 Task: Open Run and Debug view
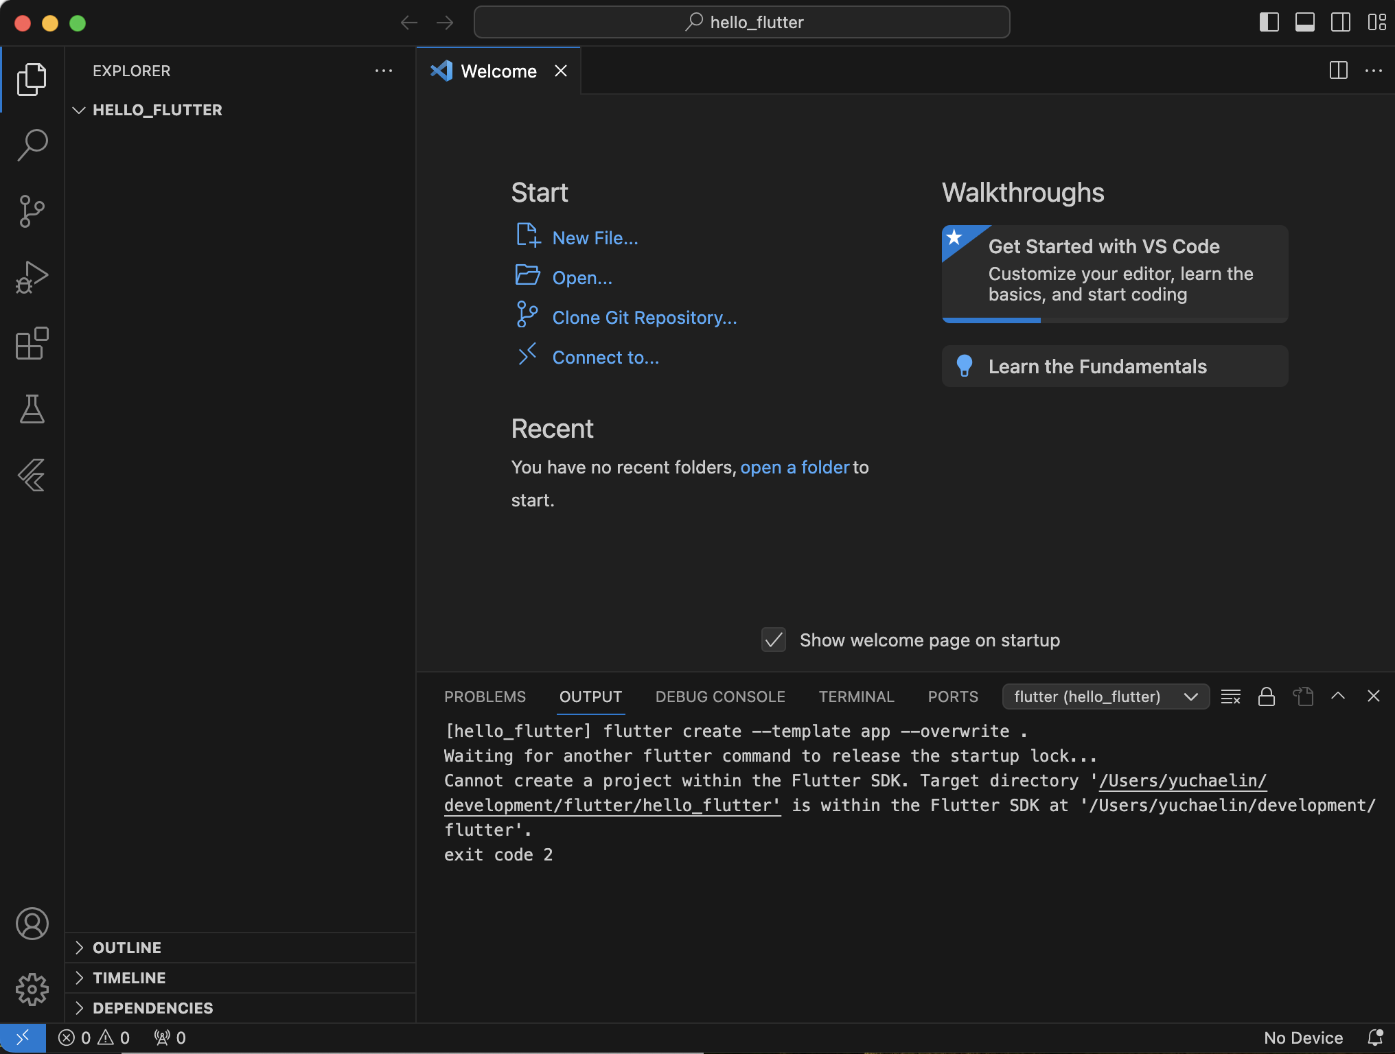tap(32, 277)
